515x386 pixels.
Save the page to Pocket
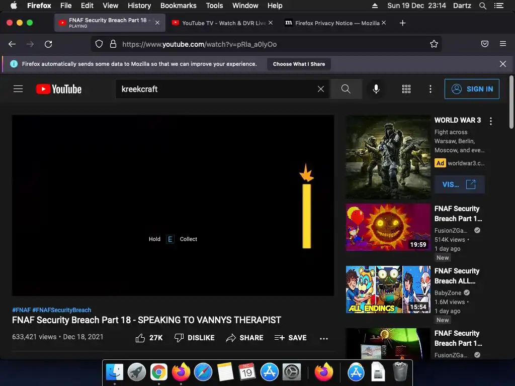(x=485, y=44)
